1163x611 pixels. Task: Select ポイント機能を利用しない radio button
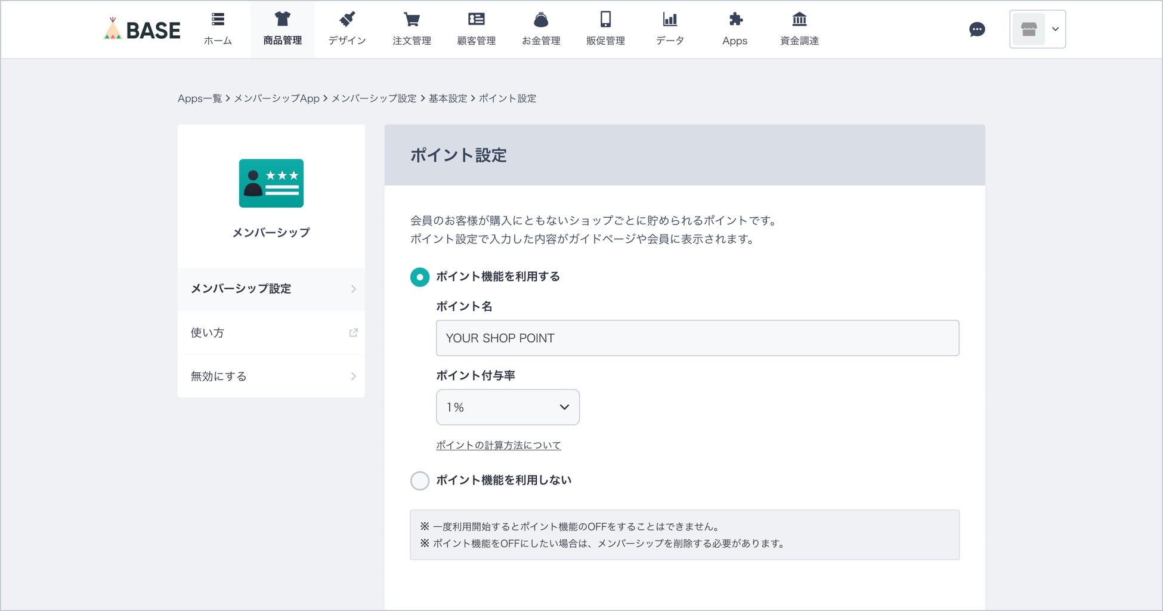[420, 481]
